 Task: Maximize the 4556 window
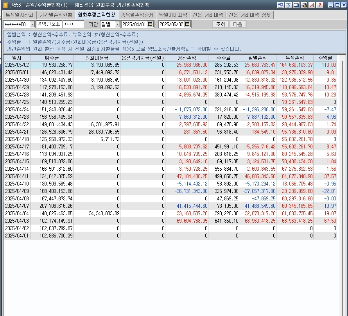[337, 5]
